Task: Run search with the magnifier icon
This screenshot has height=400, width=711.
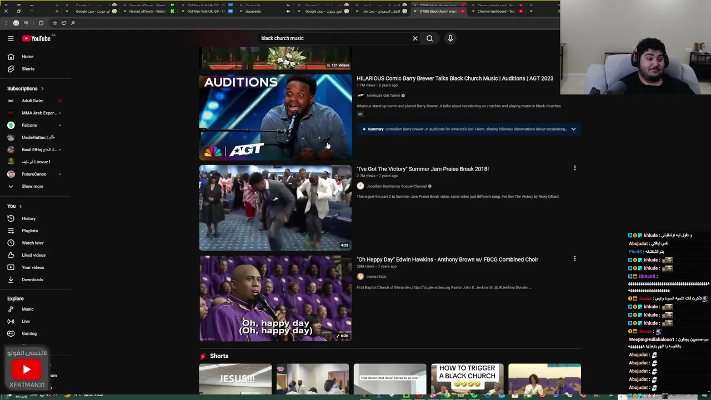Action: tap(429, 38)
